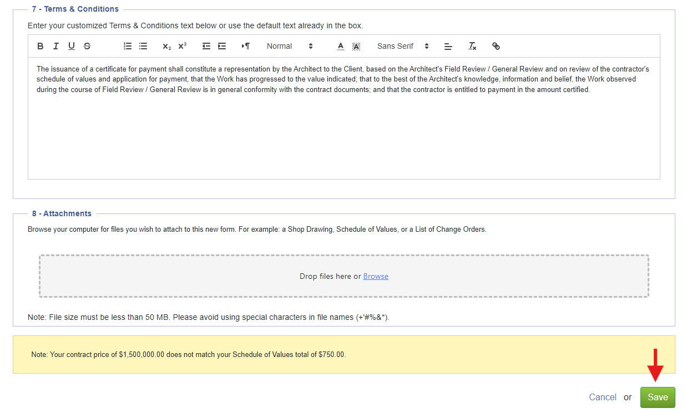The width and height of the screenshot is (687, 413).
Task: Open the text alignment options
Action: coord(448,46)
